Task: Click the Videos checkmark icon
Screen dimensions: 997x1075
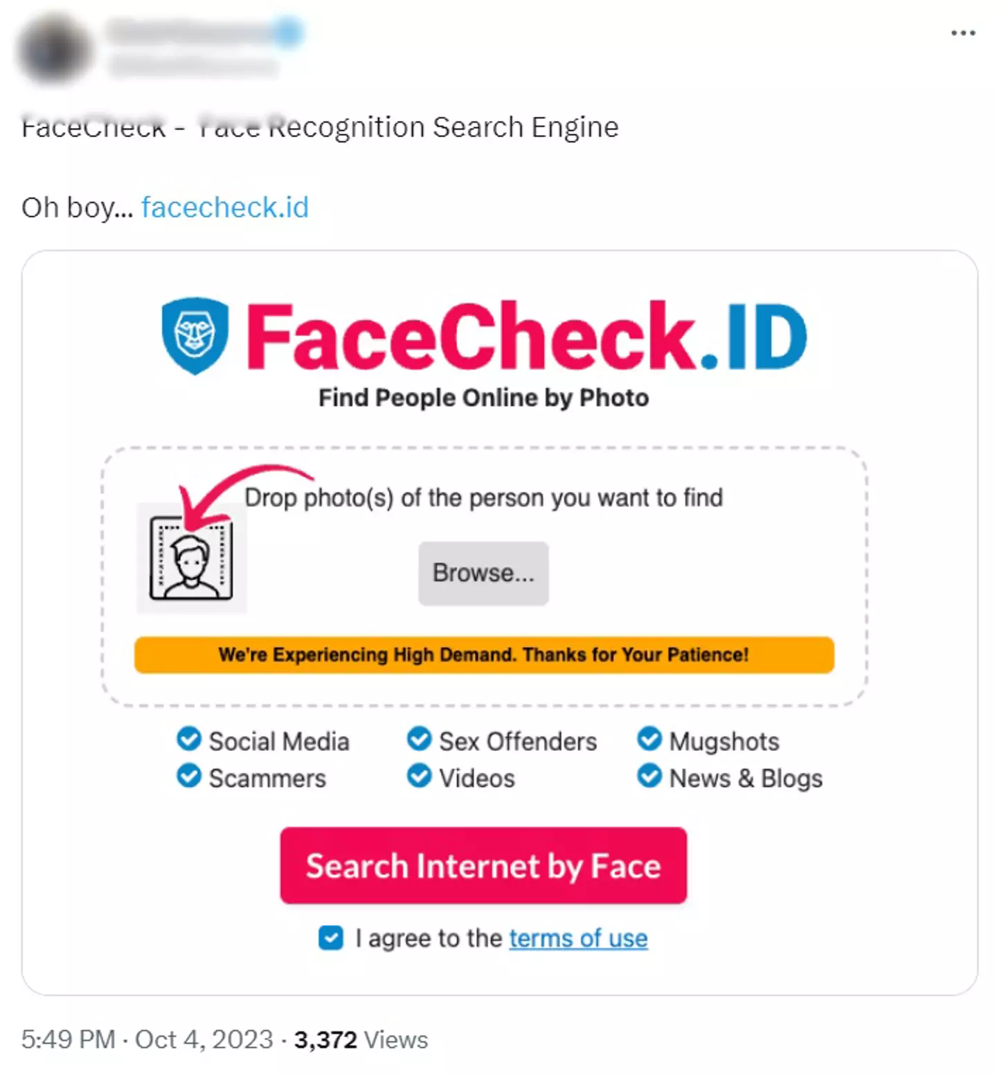Action: point(418,776)
